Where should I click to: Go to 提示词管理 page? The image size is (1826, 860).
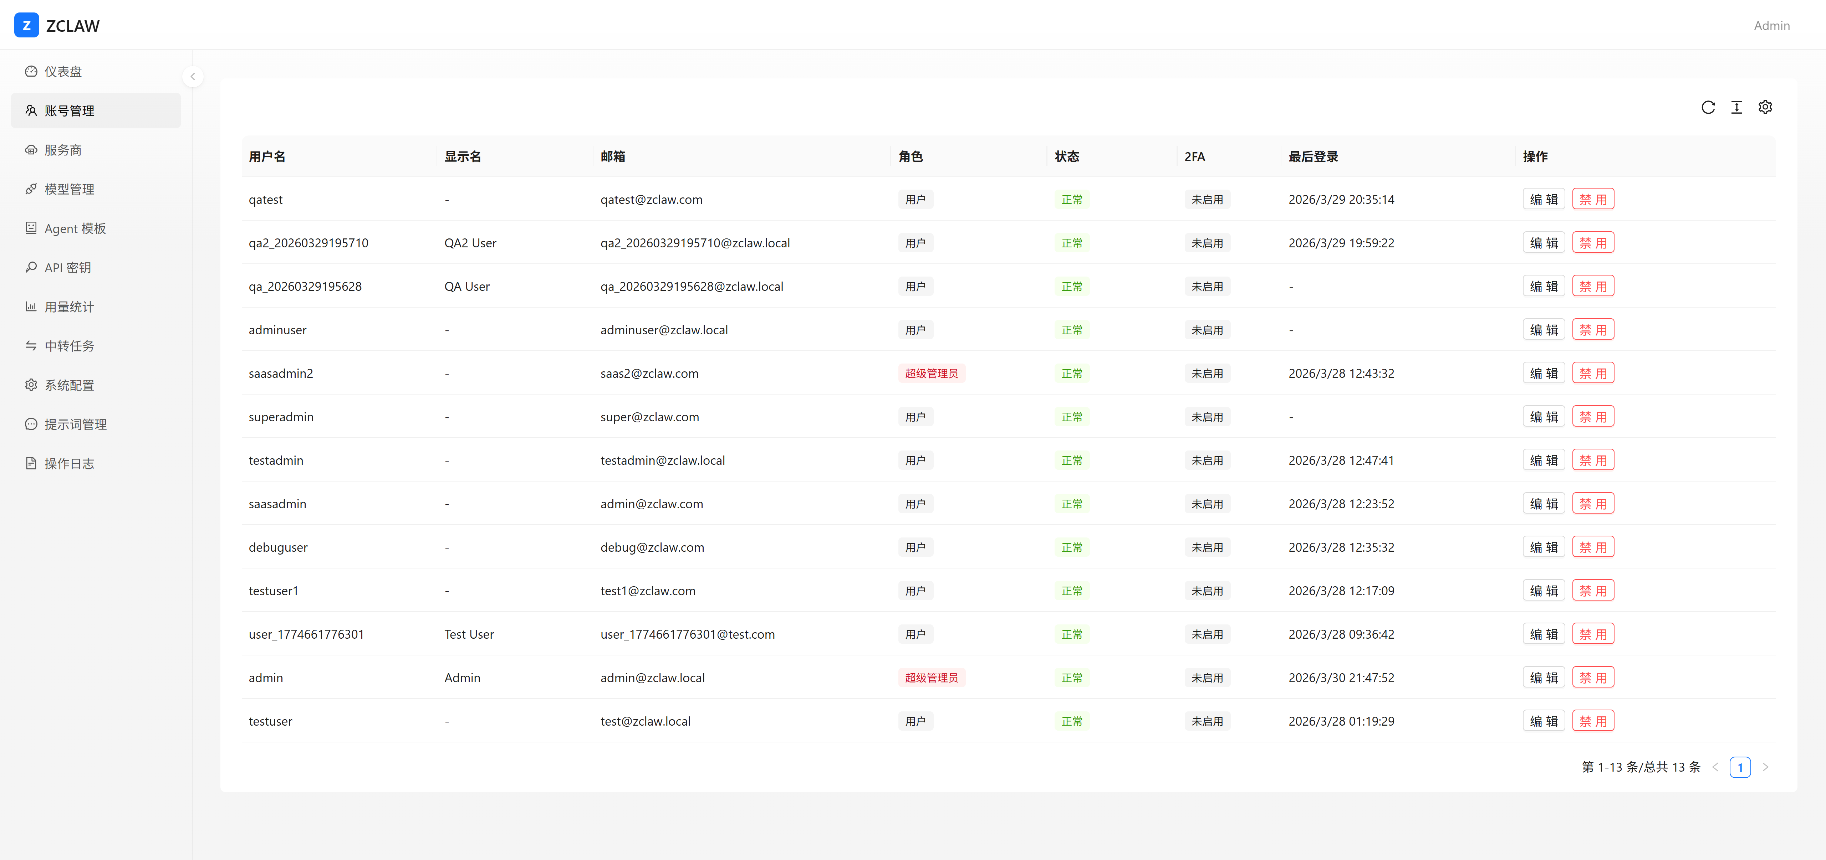(x=75, y=424)
